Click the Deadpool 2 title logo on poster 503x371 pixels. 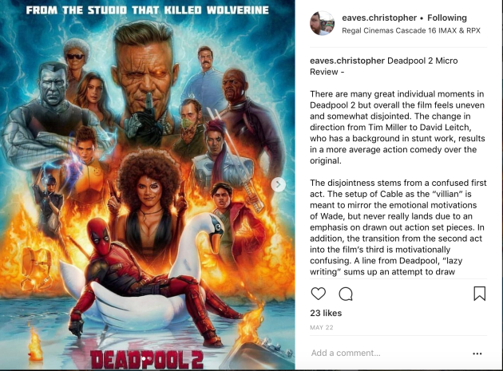click(x=147, y=360)
